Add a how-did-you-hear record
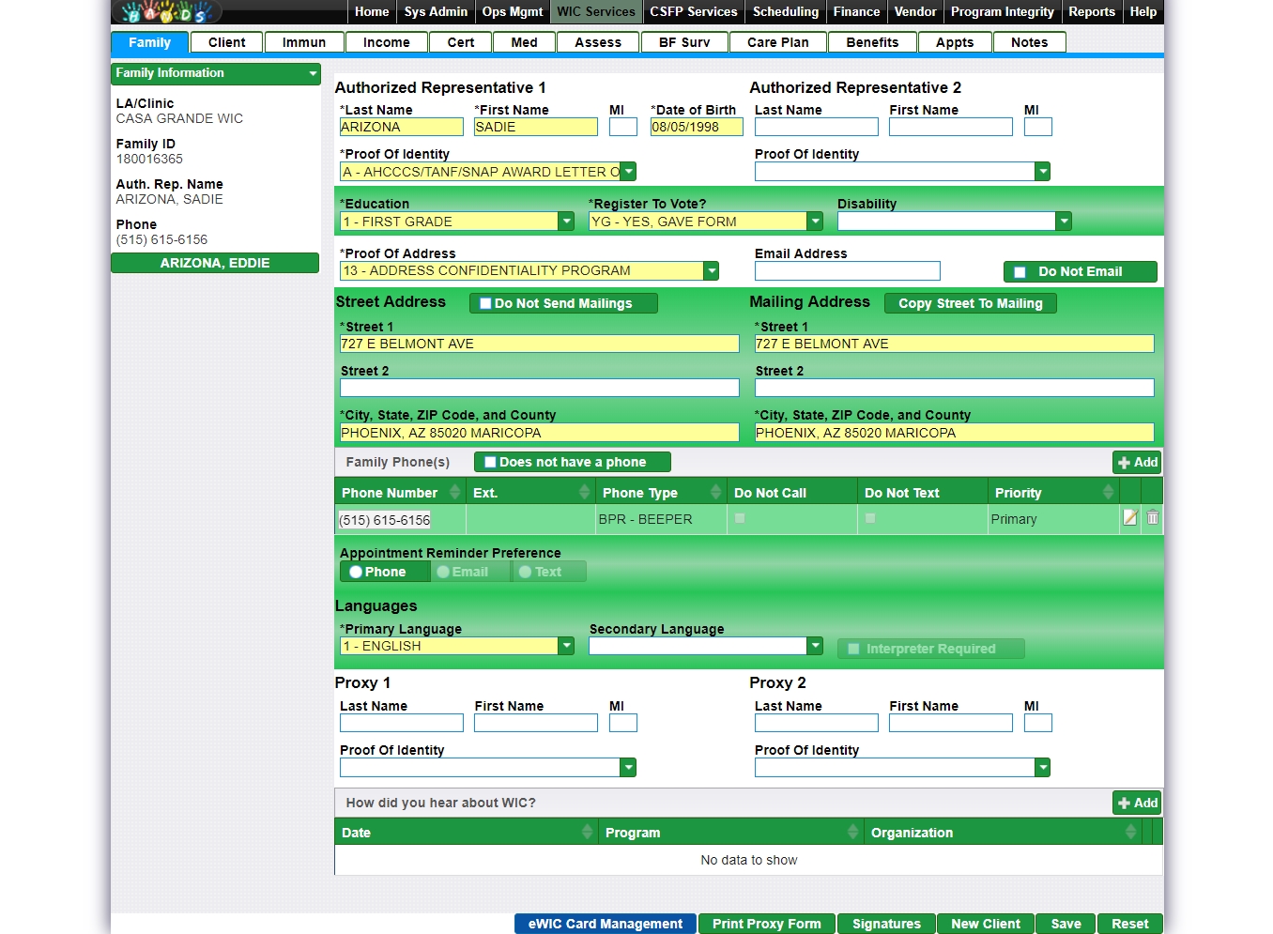 tap(1137, 804)
